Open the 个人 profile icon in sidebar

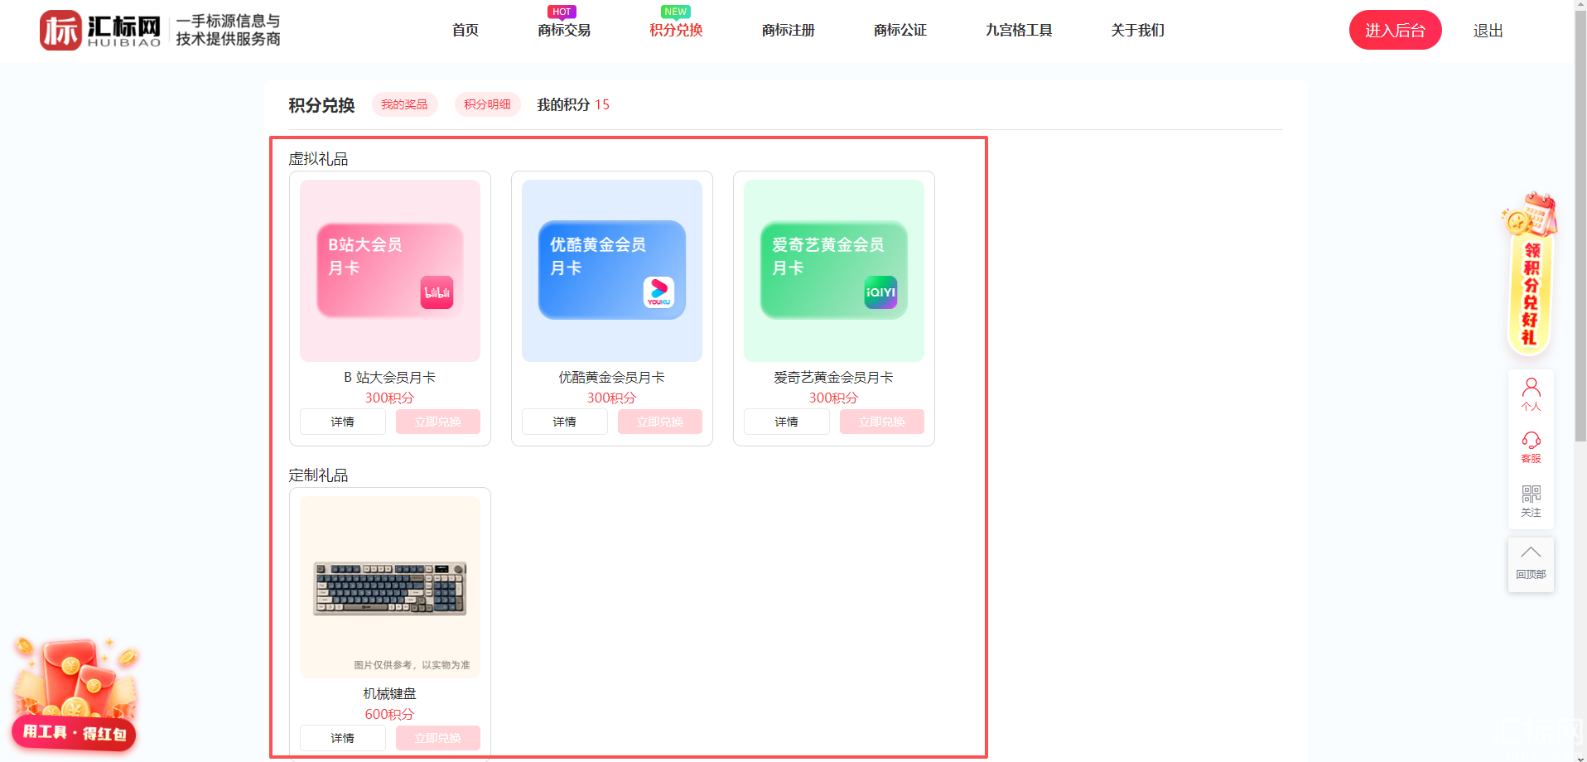pos(1531,394)
